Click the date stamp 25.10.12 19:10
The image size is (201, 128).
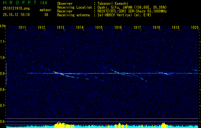16,14
